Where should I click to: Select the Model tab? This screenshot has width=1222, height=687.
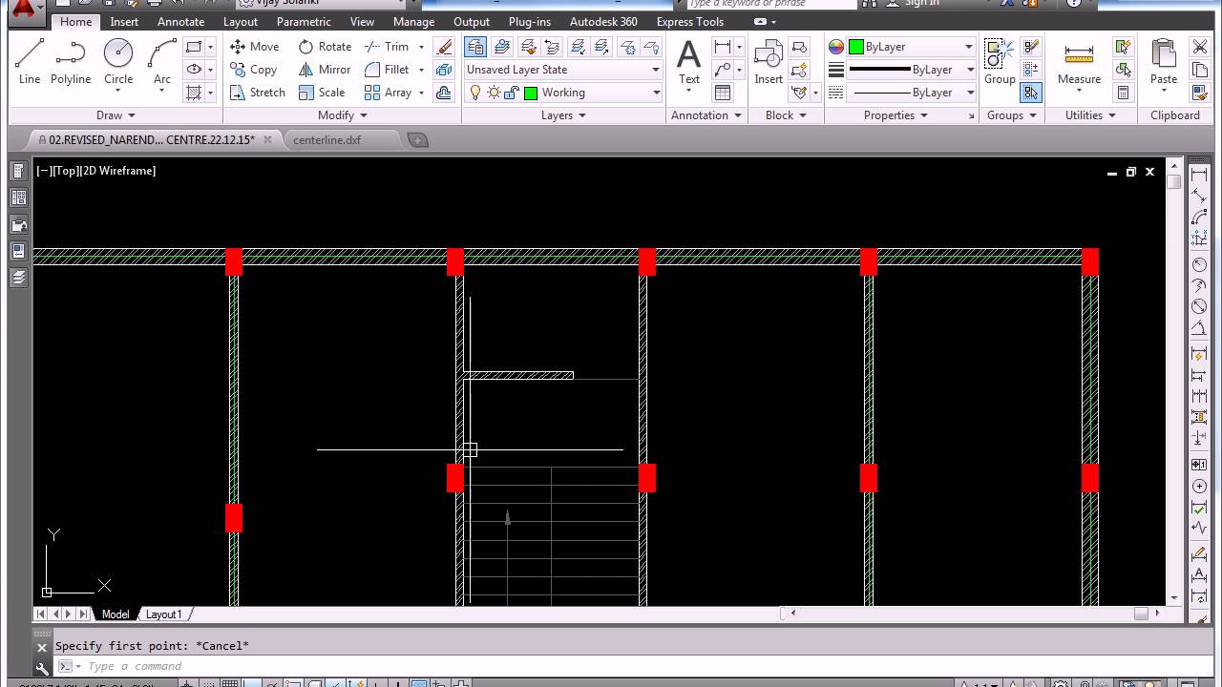(115, 614)
